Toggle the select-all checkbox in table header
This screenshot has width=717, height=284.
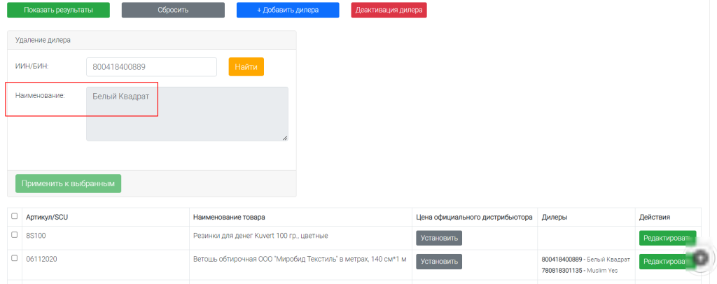coord(15,216)
